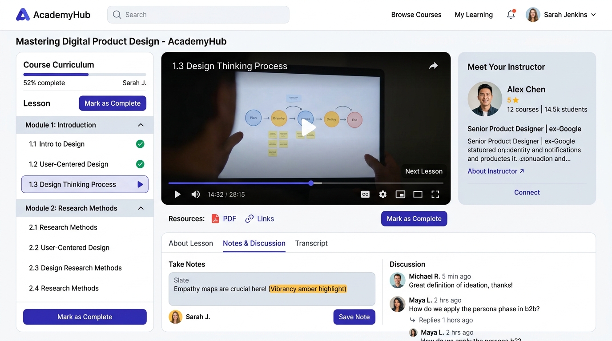Enable picture-in-picture mode
612x341 pixels.
[400, 194]
